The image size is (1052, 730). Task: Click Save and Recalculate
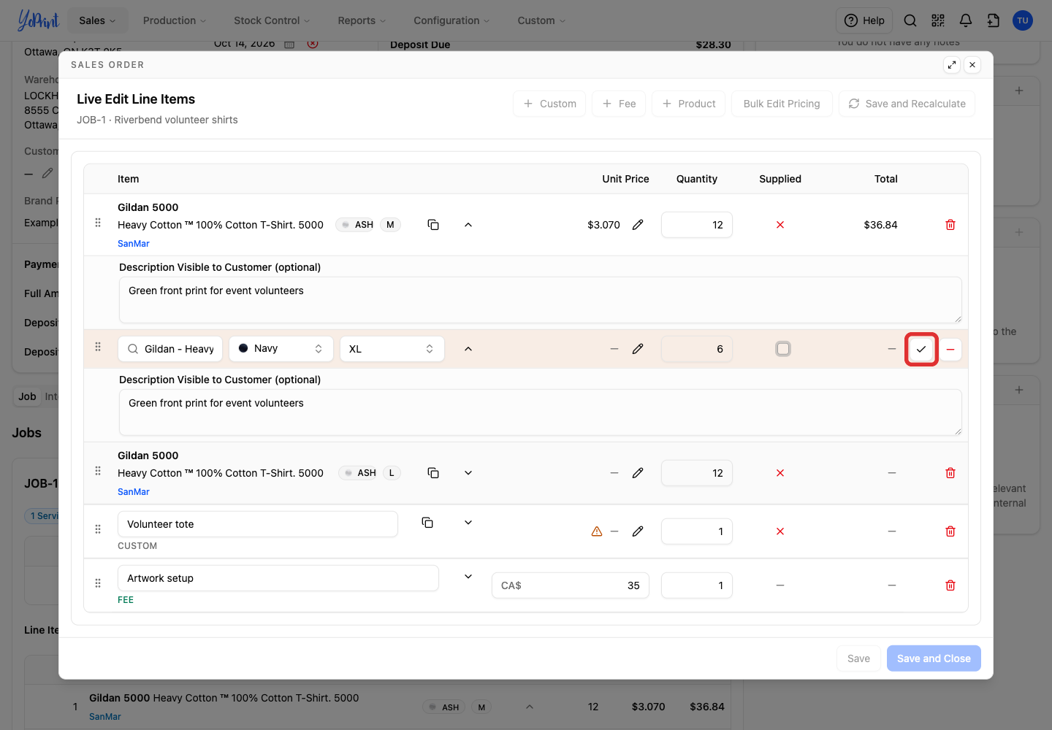click(x=907, y=104)
